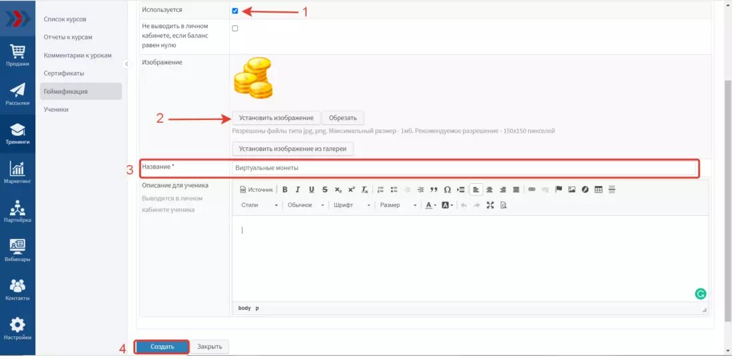Align text to center
This screenshot has height=359, width=732.
coord(490,190)
